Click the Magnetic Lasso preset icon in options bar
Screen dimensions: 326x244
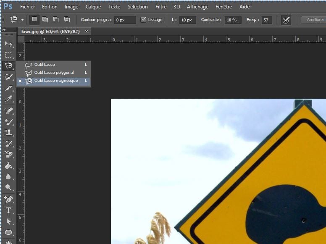[x=14, y=20]
